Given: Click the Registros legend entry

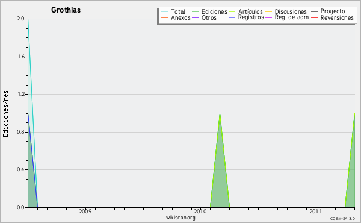Looking at the screenshot, I should [246, 17].
